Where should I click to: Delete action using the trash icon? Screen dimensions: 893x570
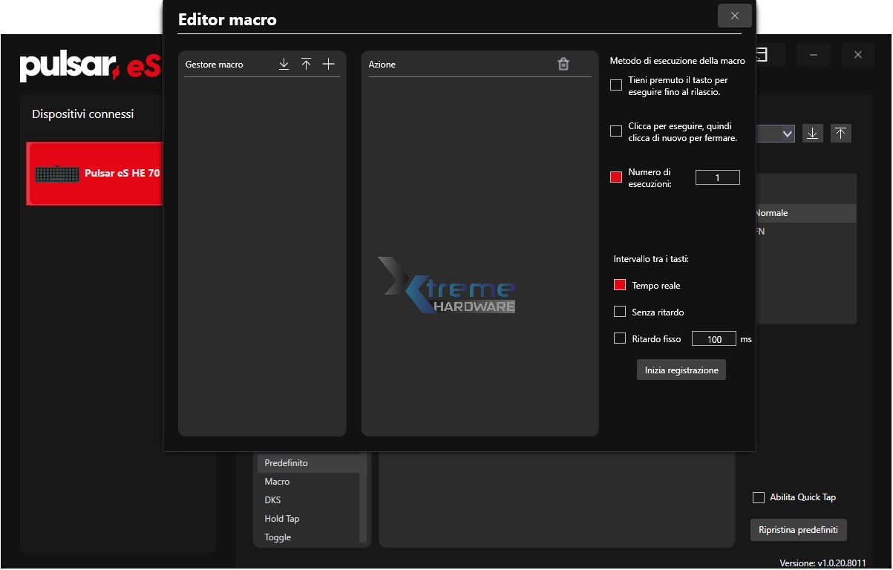(x=563, y=65)
